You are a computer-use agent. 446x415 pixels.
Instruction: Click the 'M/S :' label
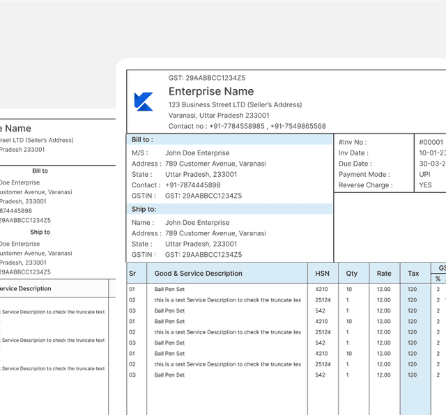tap(140, 153)
